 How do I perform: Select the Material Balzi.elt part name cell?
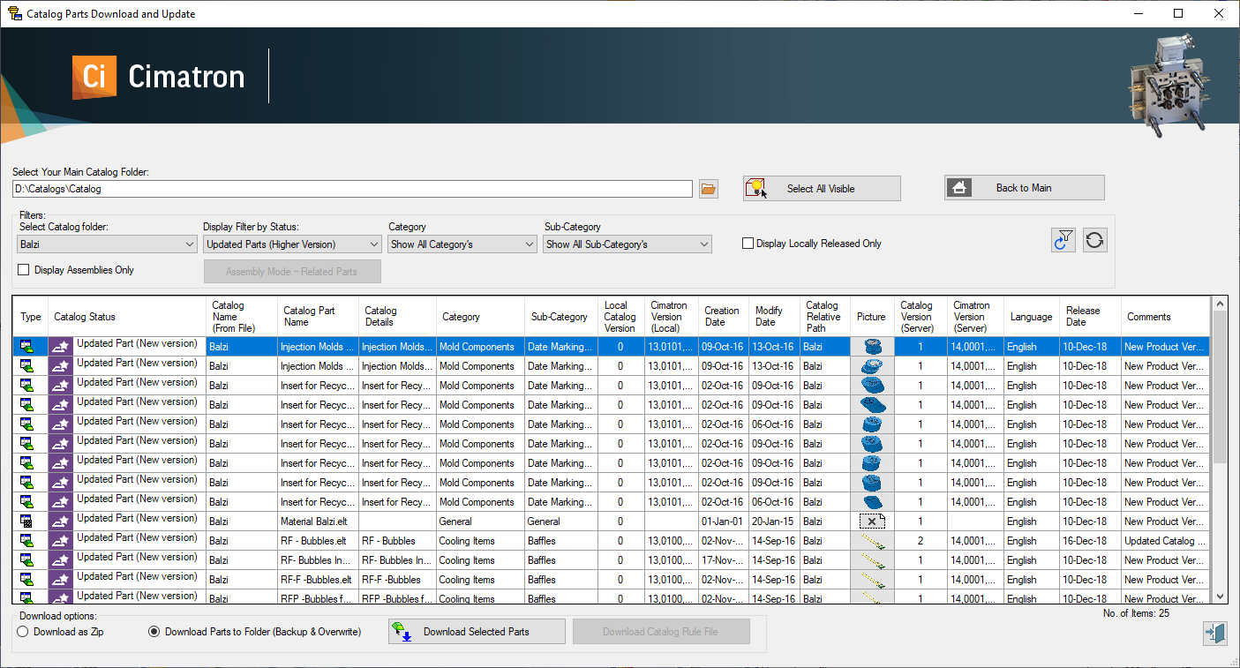coord(318,522)
